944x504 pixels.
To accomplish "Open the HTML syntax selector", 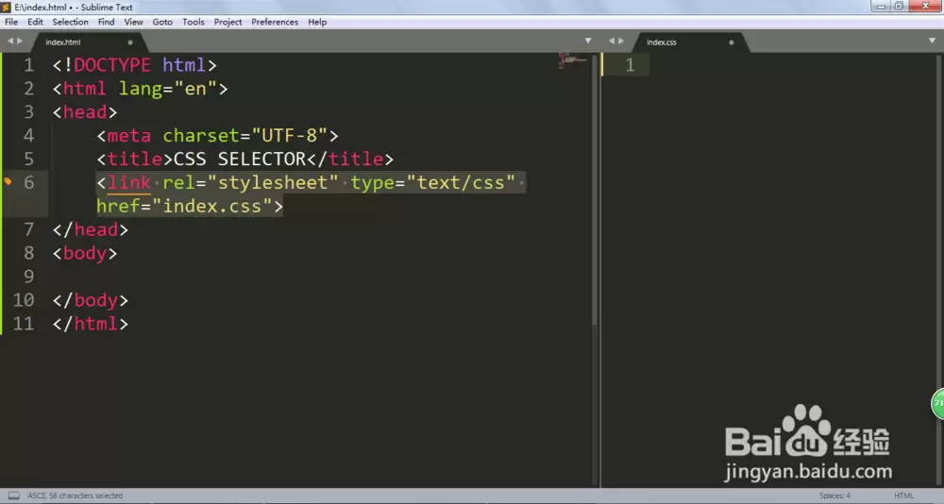I will 903,496.
